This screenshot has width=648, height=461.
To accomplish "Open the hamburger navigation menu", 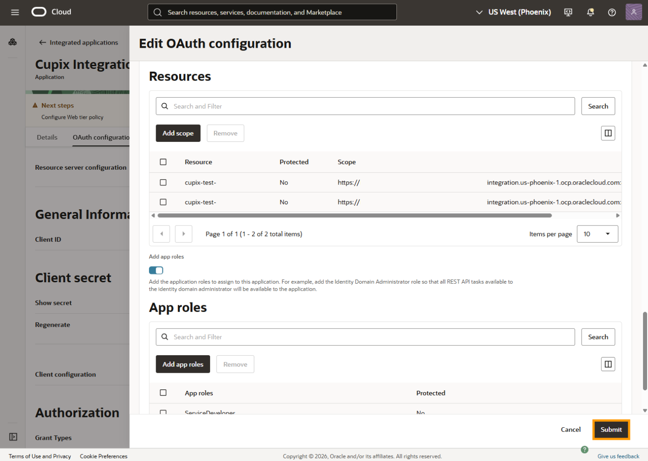I will click(15, 12).
